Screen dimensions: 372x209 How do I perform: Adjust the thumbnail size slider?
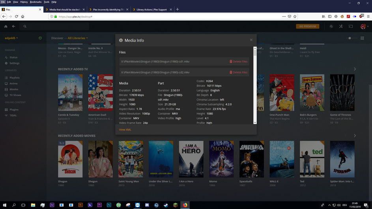click(350, 38)
